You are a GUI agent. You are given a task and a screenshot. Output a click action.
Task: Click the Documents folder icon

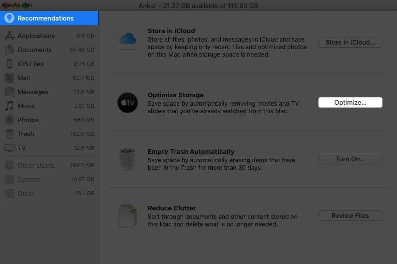(10, 50)
